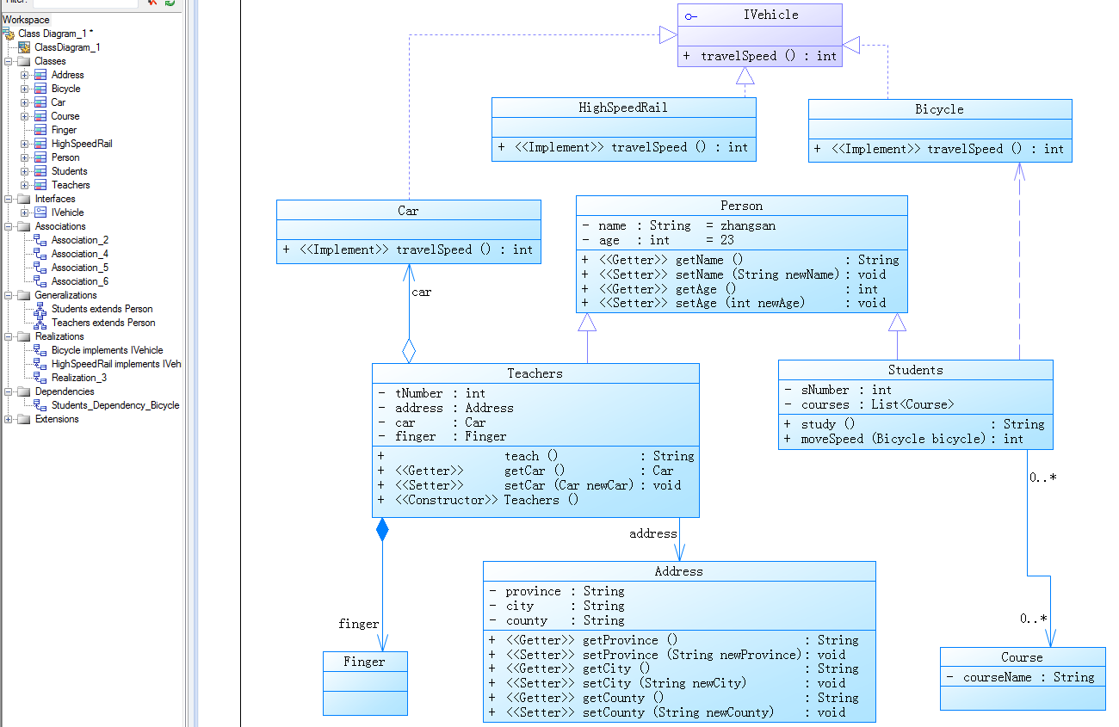Expand the Extensions folder
The width and height of the screenshot is (1119, 727).
(9, 419)
